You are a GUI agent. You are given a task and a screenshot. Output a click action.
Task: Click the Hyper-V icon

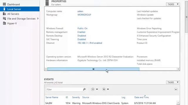pyautogui.click(x=4, y=23)
